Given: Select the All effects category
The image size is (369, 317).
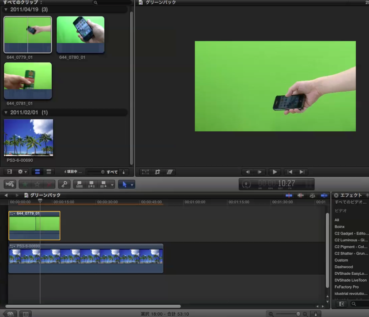Looking at the screenshot, I should point(337,220).
